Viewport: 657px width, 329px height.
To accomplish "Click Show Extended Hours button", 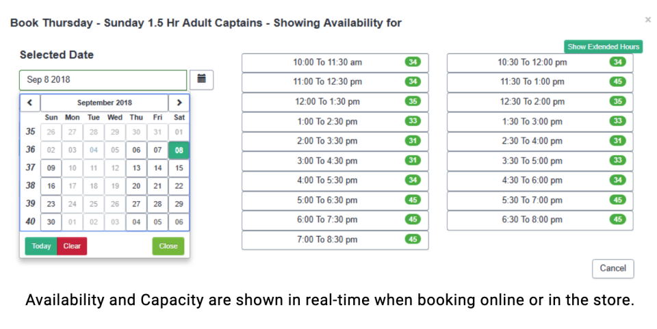I will click(x=603, y=47).
